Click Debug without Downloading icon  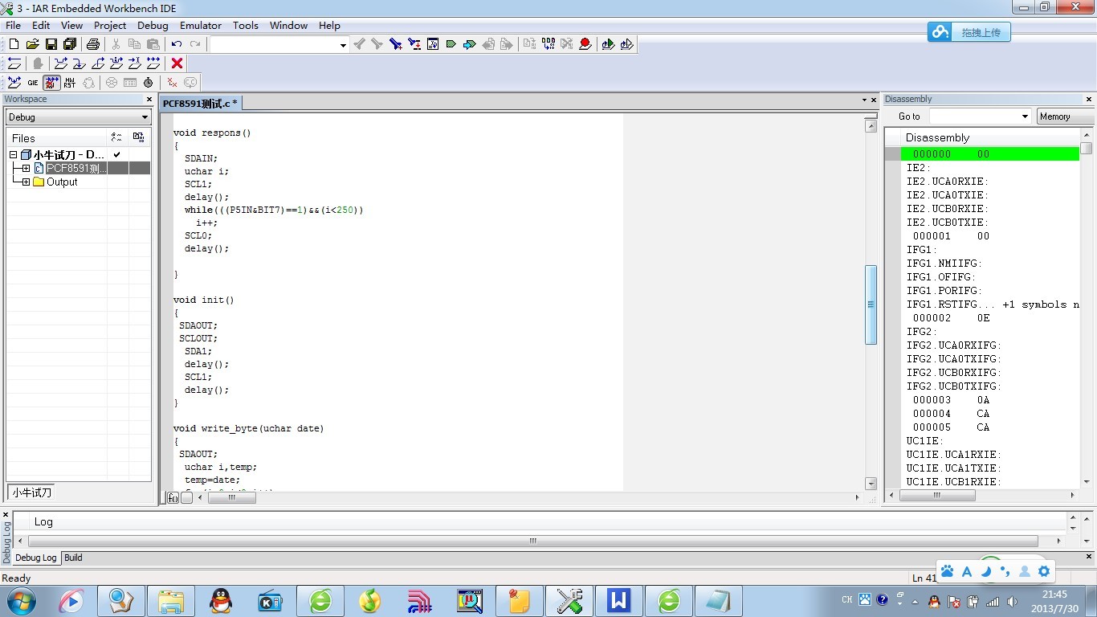[626, 44]
